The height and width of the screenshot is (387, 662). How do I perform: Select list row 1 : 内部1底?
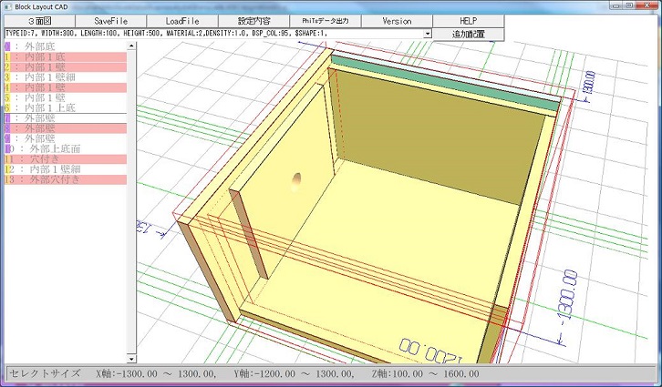[x=66, y=56]
